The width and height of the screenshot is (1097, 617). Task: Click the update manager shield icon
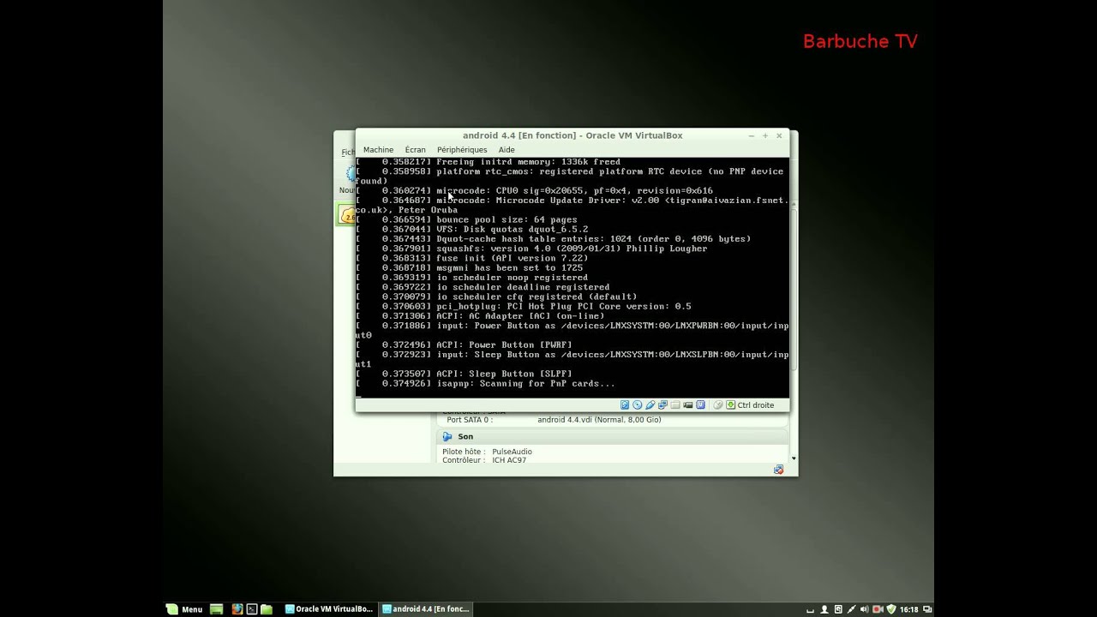pos(891,609)
